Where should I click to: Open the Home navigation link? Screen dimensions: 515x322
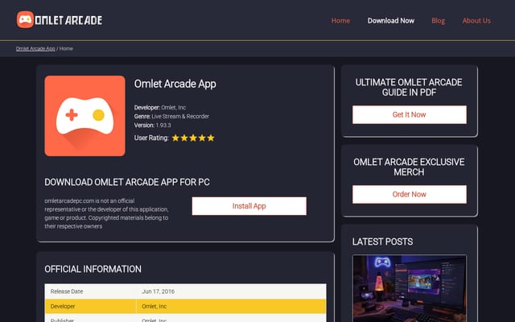[x=340, y=21]
